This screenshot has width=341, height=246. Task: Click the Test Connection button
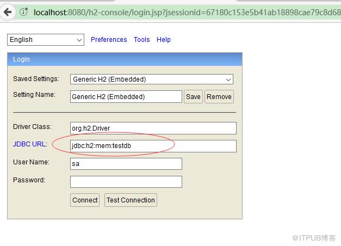(x=131, y=200)
